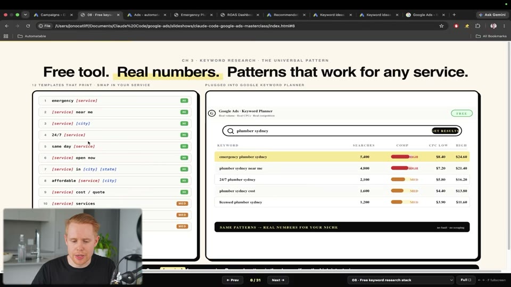Select template [service] cost / quote
The height and width of the screenshot is (287, 511).
(115, 192)
